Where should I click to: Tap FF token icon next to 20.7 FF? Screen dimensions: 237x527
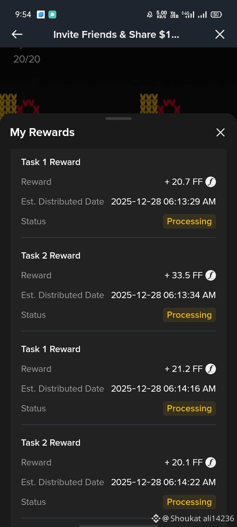tap(211, 182)
